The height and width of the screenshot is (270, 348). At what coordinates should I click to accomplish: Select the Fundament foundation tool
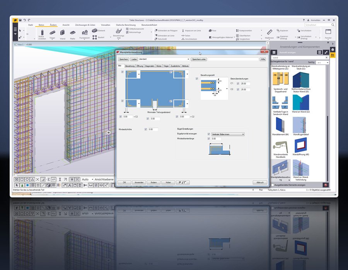pos(85,35)
